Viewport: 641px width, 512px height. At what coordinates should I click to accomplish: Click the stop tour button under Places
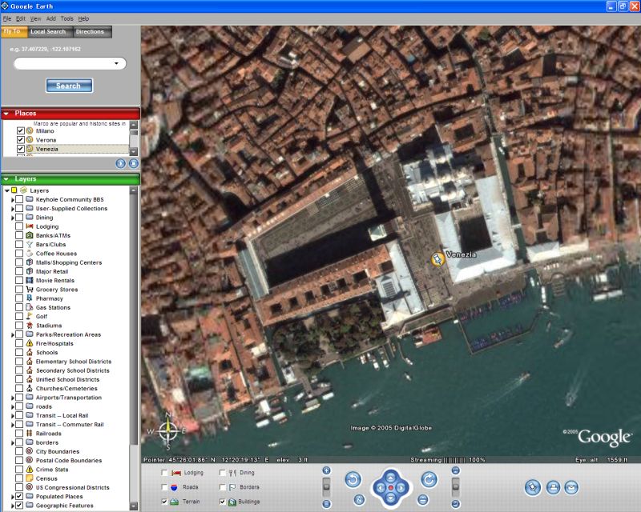click(x=133, y=163)
